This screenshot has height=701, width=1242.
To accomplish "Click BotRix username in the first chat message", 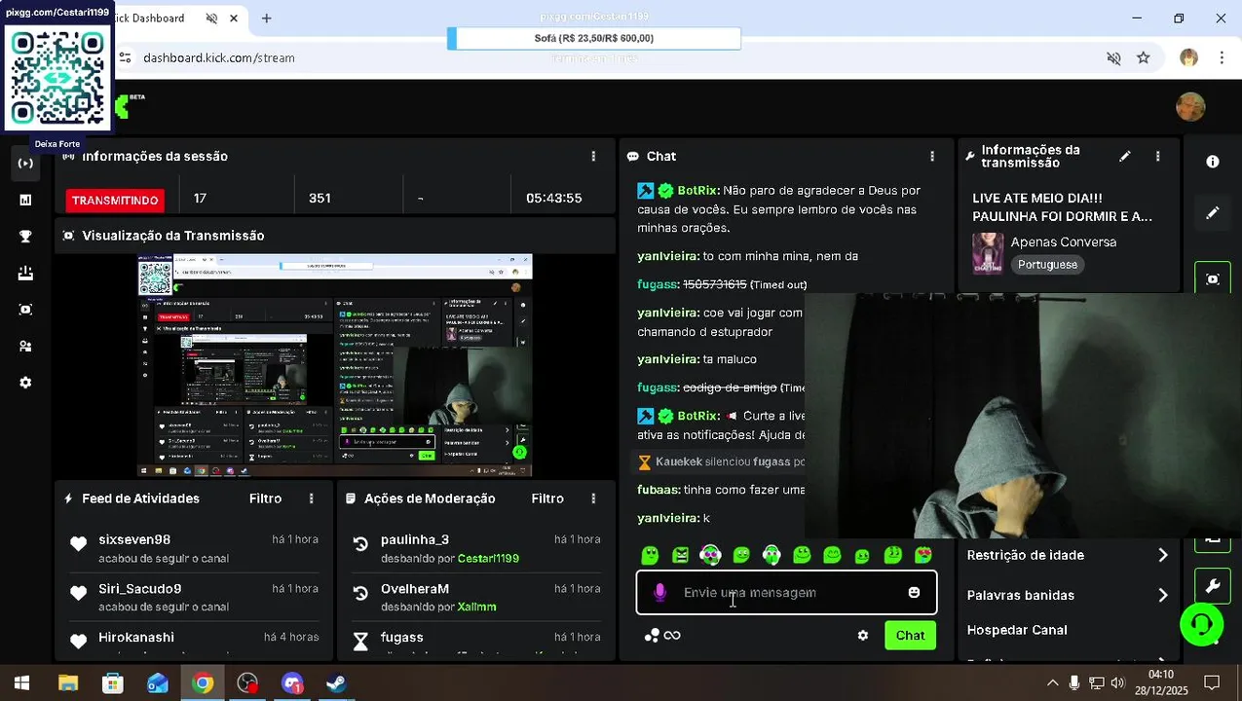I will tap(697, 191).
